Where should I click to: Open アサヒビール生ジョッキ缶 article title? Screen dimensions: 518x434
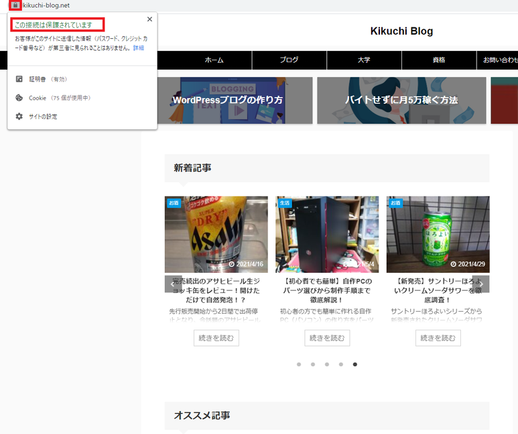216,290
